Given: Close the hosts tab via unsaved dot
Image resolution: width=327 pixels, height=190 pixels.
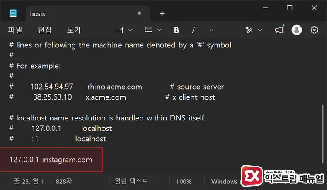Looking at the screenshot, I should (x=140, y=13).
